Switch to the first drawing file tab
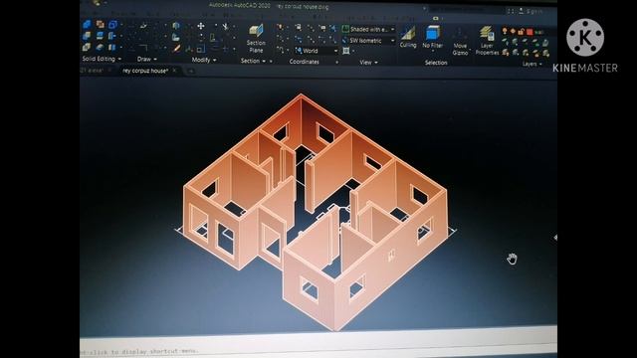The image size is (637, 358). click(92, 71)
